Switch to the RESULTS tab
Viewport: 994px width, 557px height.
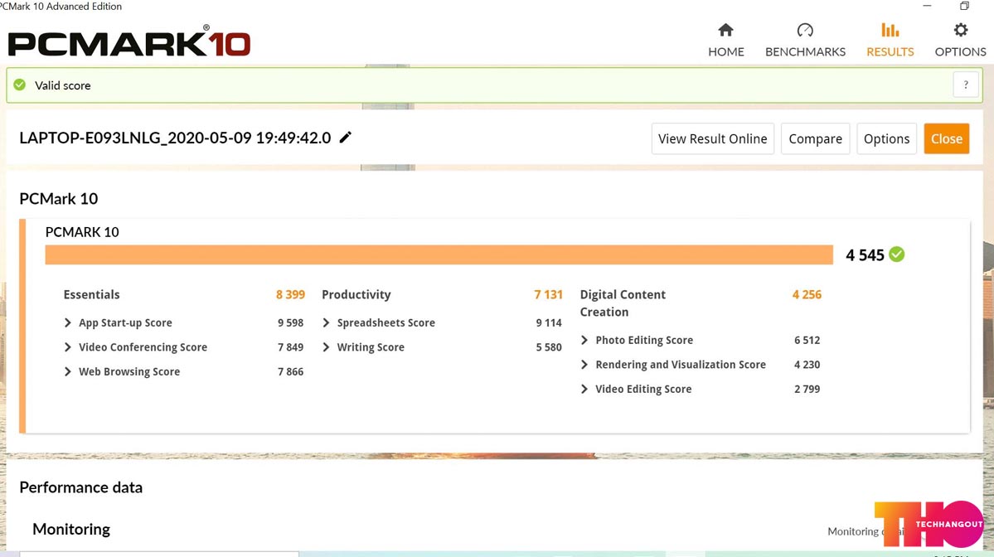tap(890, 41)
